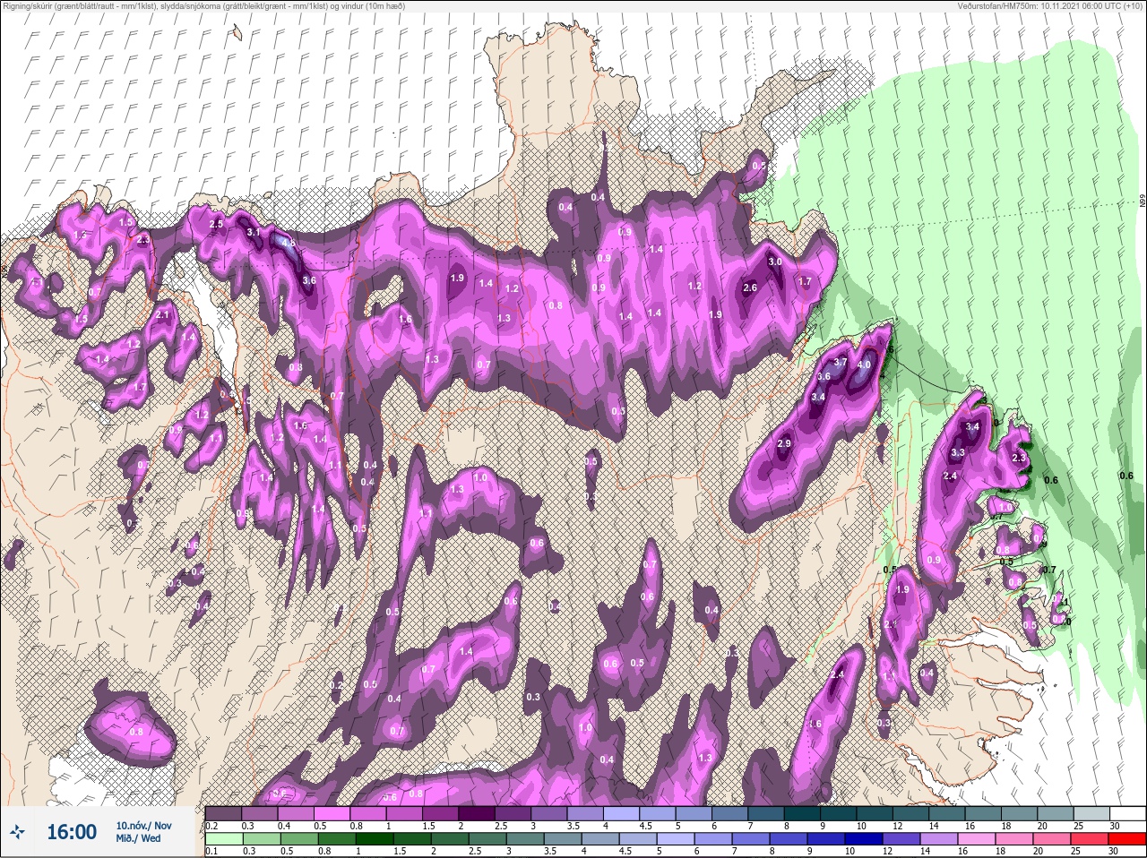Click the Veðurstofan/HM750m model run text
Viewport: 1147px width, 858px height.
tap(1049, 6)
